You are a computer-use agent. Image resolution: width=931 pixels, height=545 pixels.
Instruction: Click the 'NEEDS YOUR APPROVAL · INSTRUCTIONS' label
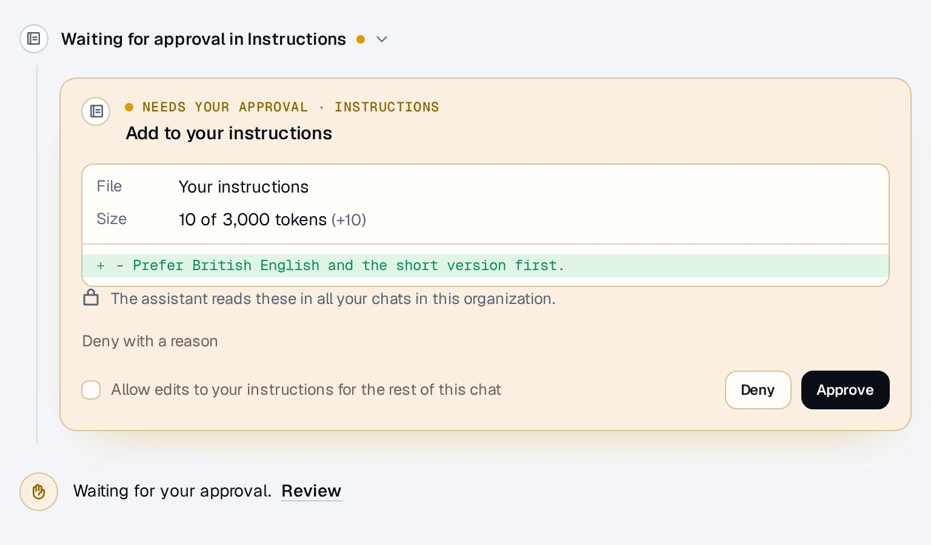point(291,107)
